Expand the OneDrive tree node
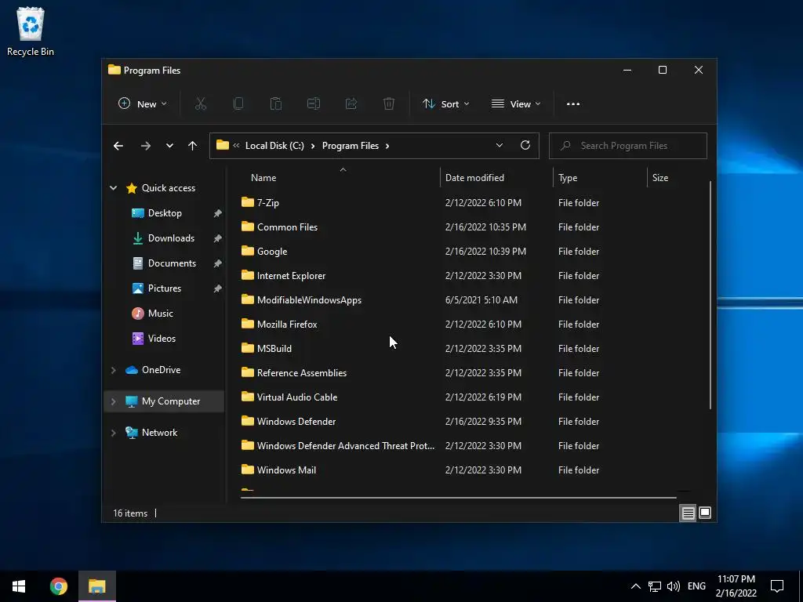This screenshot has width=803, height=602. click(113, 370)
